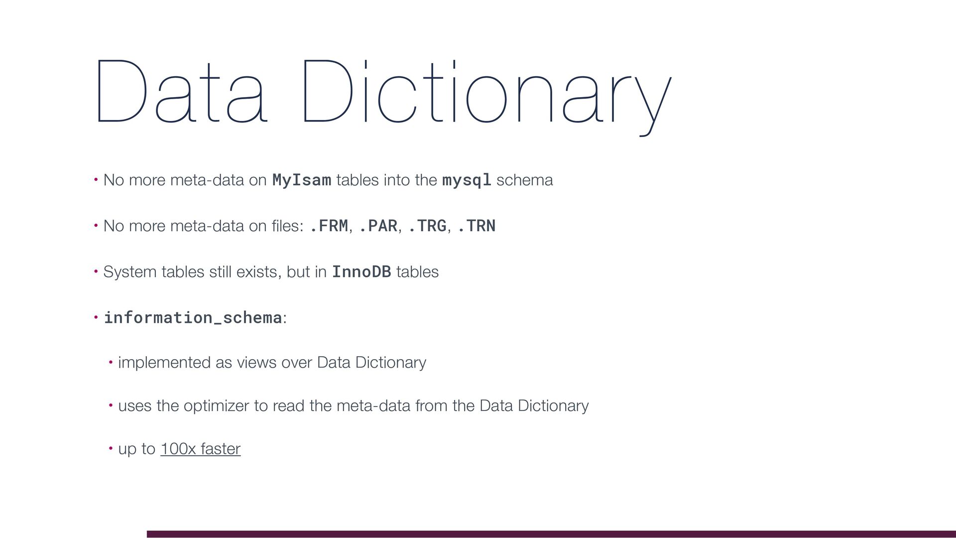Click the .TRN file extension text
Screen dimensions: 956x538
coord(477,226)
